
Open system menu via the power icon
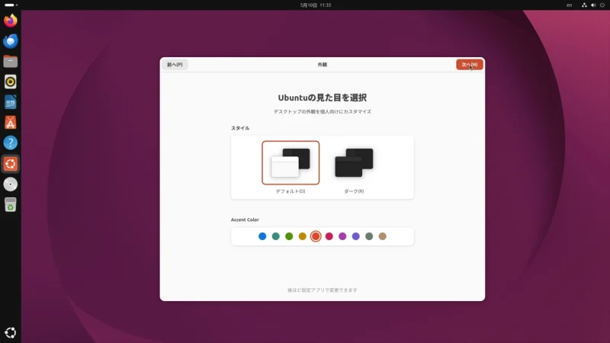[x=602, y=5]
